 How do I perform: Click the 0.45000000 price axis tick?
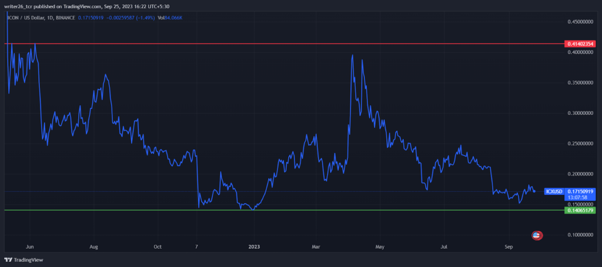click(x=580, y=22)
